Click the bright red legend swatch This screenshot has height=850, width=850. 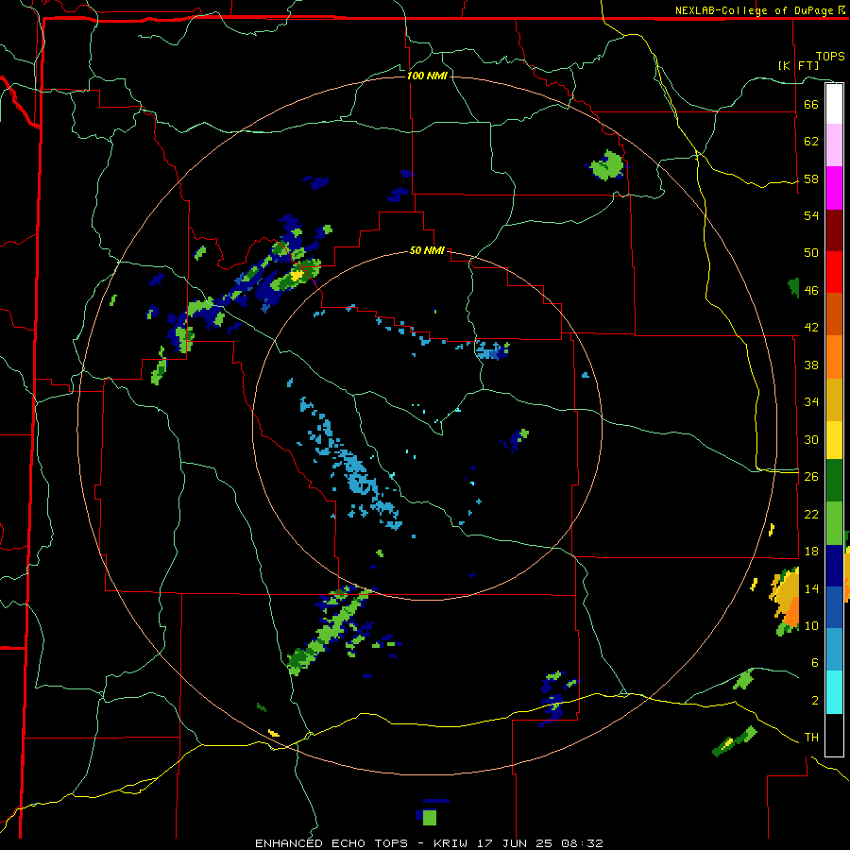[x=834, y=272]
